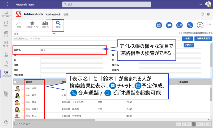Start a video call with the camera icon
Viewport: 213px width, 128px height.
click(x=179, y=25)
